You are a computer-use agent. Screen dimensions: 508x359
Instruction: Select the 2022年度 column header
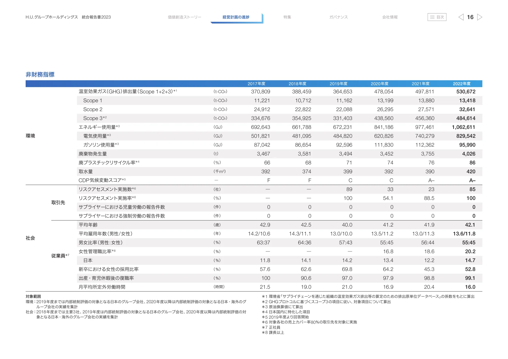tap(462, 84)
